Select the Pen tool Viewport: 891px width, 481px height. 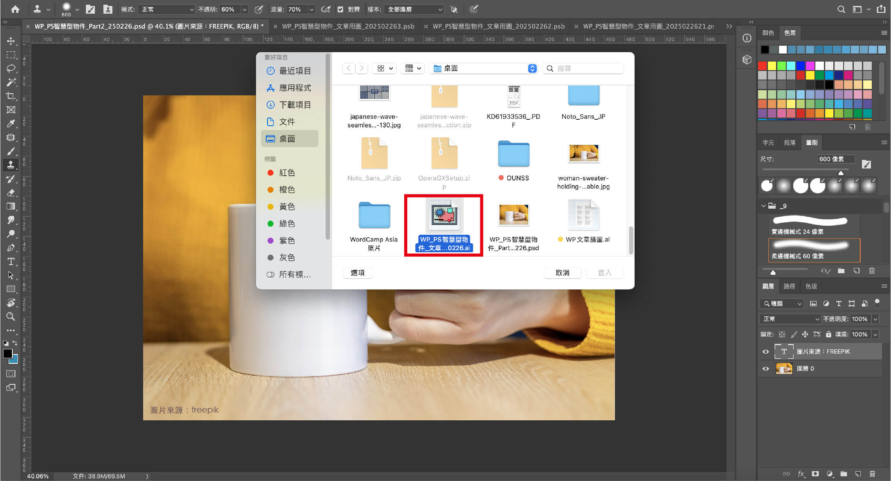coord(11,248)
